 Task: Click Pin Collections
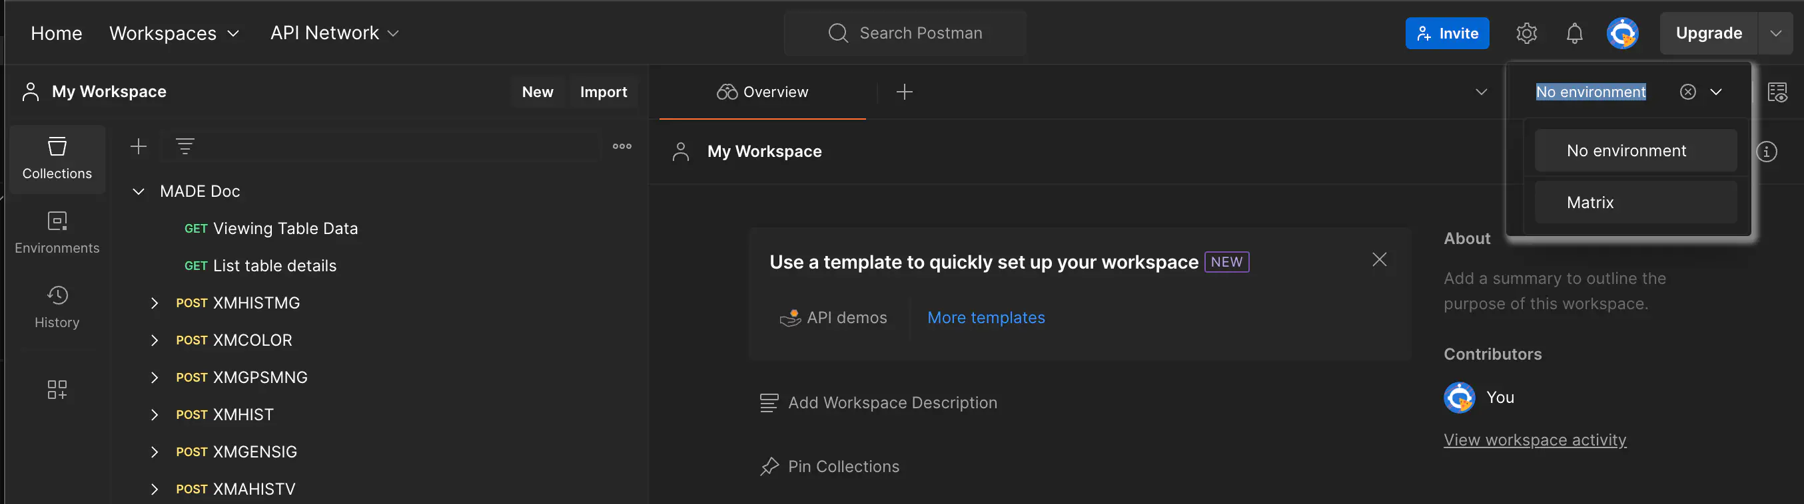click(843, 466)
